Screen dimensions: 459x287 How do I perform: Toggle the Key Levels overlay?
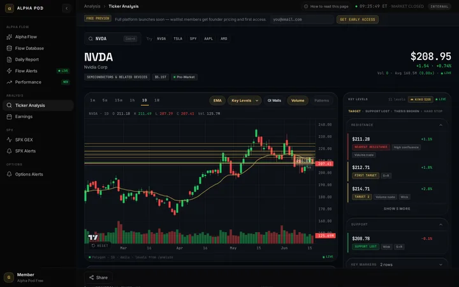pos(241,101)
